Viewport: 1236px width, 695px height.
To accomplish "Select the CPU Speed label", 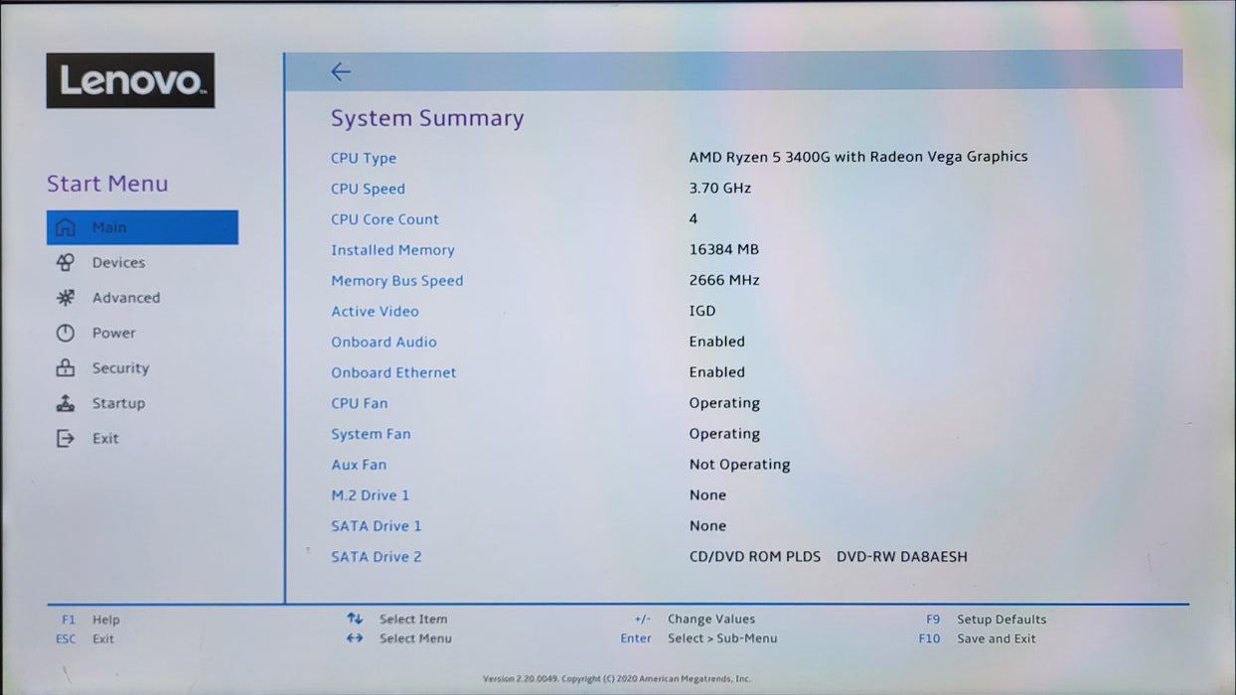I will [368, 189].
